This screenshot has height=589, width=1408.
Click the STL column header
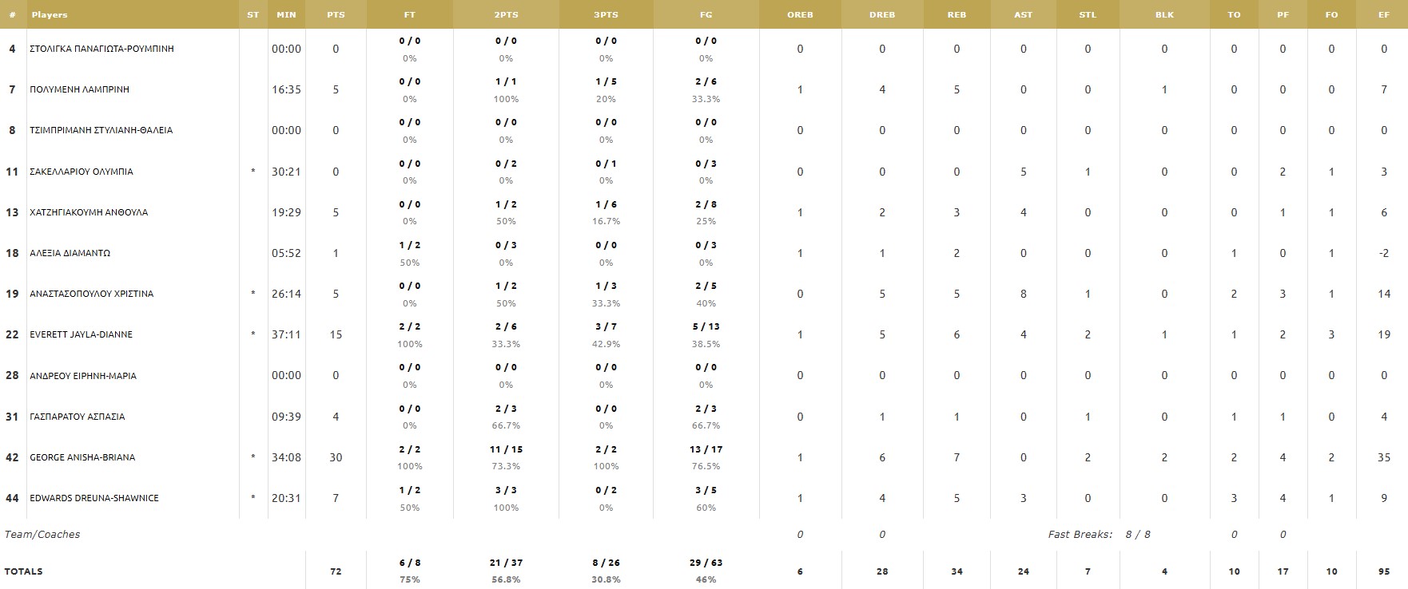coord(1088,14)
